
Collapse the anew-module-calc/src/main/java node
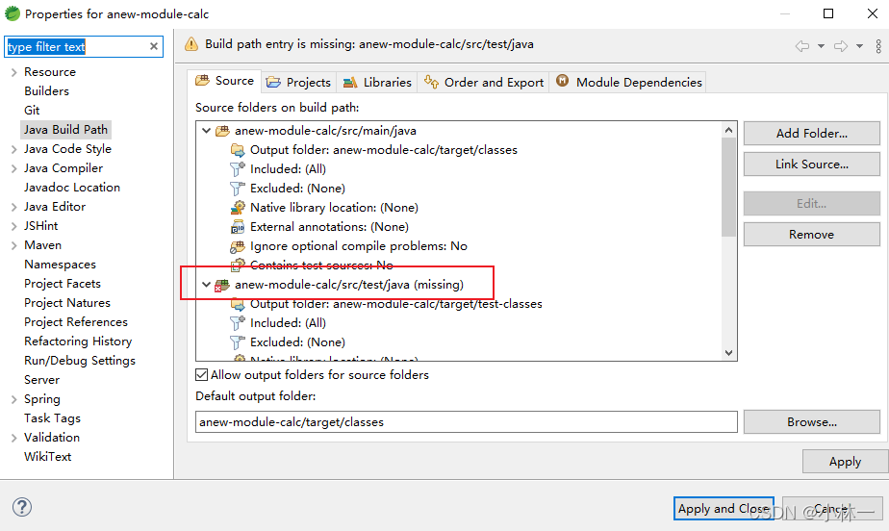[x=206, y=130]
